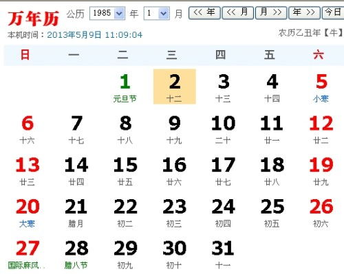
Task: Select highlighted date 2 (十二)
Action: pos(175,87)
